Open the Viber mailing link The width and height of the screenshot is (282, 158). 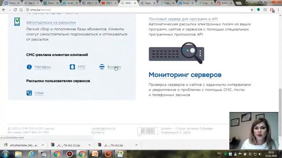pyautogui.click(x=39, y=93)
